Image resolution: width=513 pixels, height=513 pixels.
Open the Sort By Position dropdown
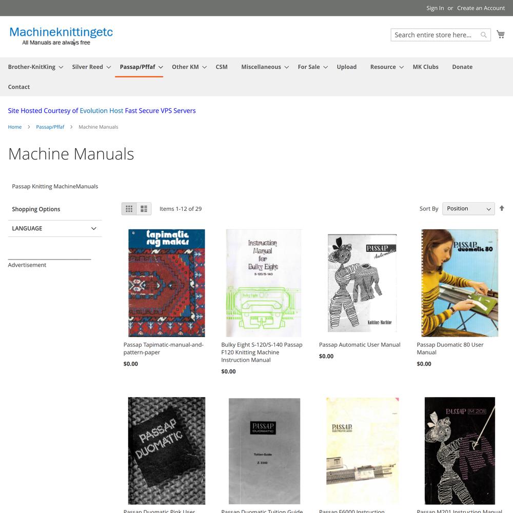[468, 208]
